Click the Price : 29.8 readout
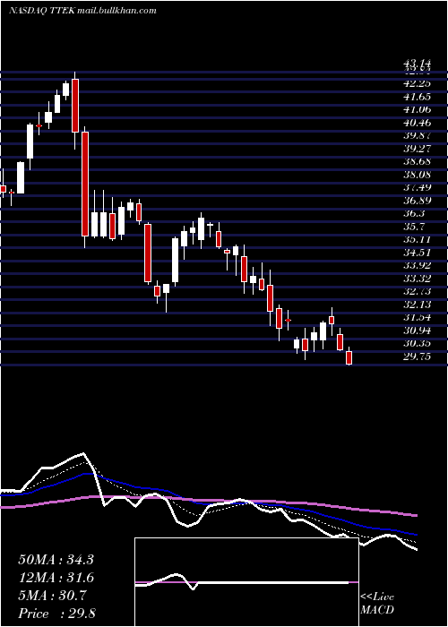Screen dimensions: 448x627 point(56,614)
